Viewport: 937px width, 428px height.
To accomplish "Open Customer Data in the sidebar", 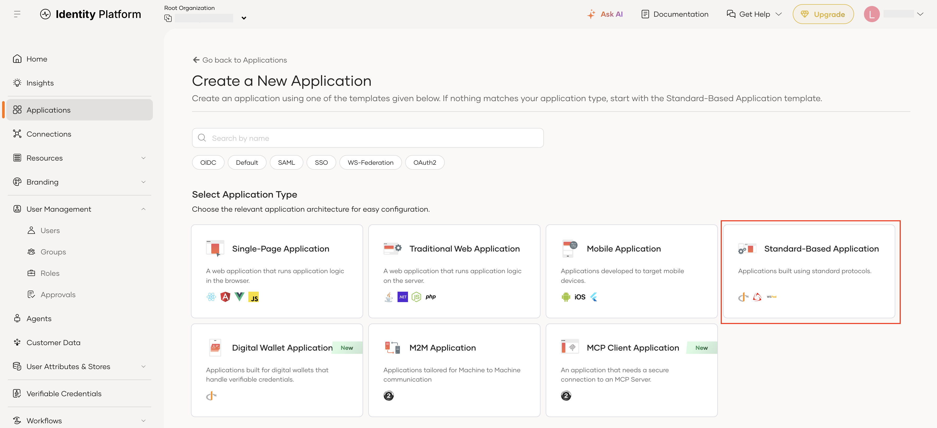I will tap(80, 342).
